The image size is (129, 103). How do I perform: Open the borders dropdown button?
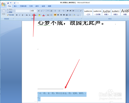[79, 15]
